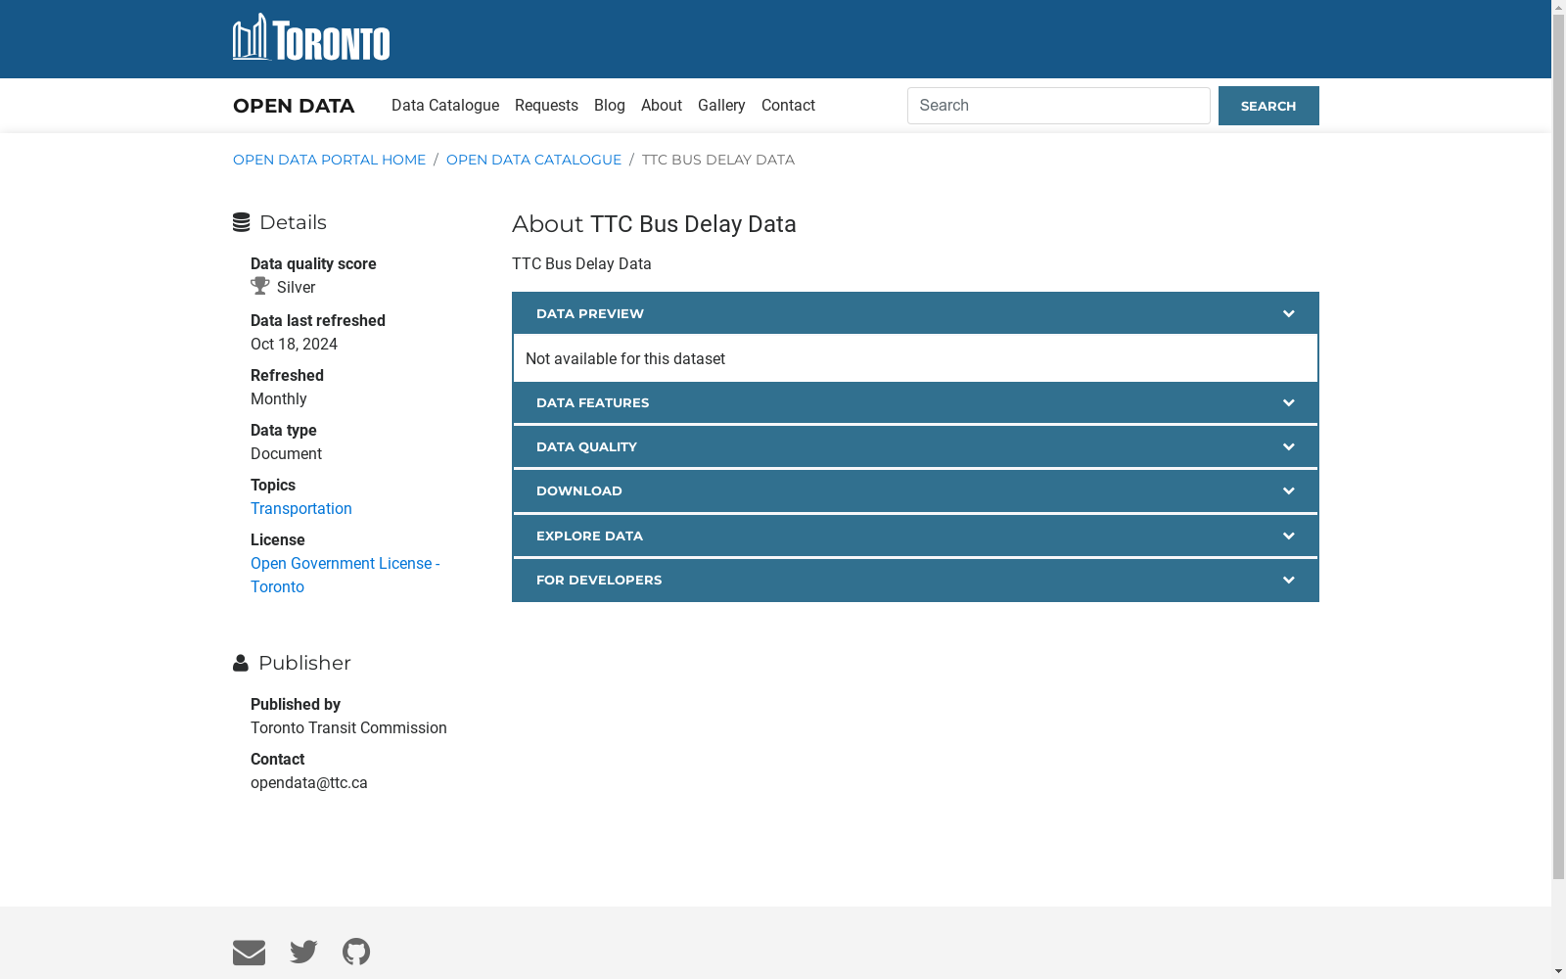Click the silver trophy icon
Screen dimensions: 1566x979
(260, 286)
